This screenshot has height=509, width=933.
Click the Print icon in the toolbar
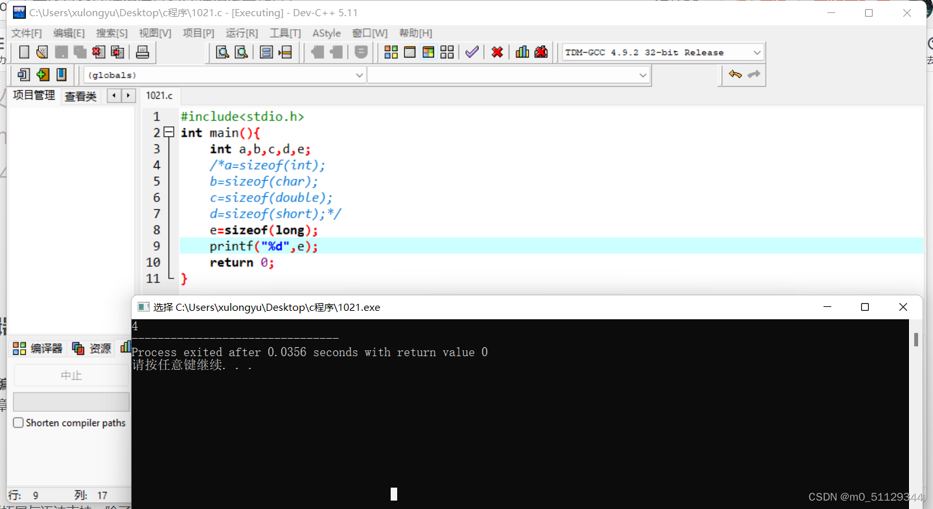point(143,52)
